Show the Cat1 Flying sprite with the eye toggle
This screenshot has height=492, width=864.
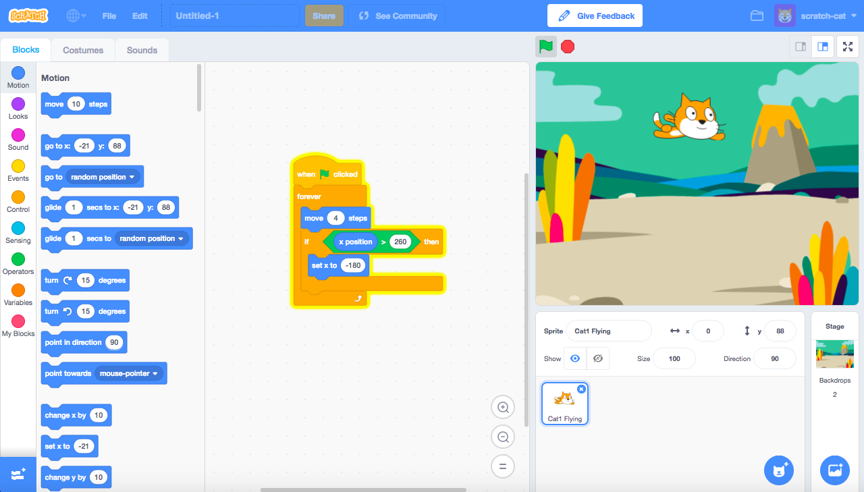click(x=575, y=358)
